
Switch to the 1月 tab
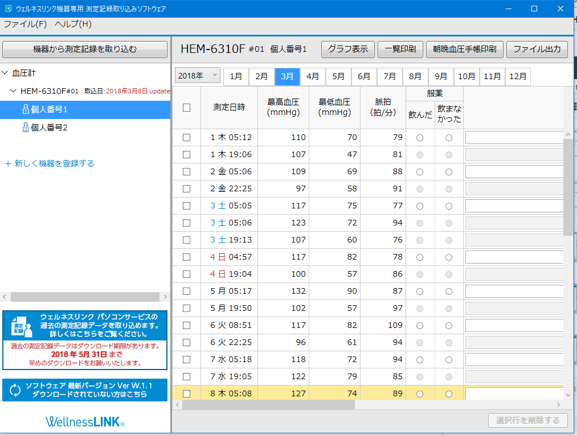point(236,76)
